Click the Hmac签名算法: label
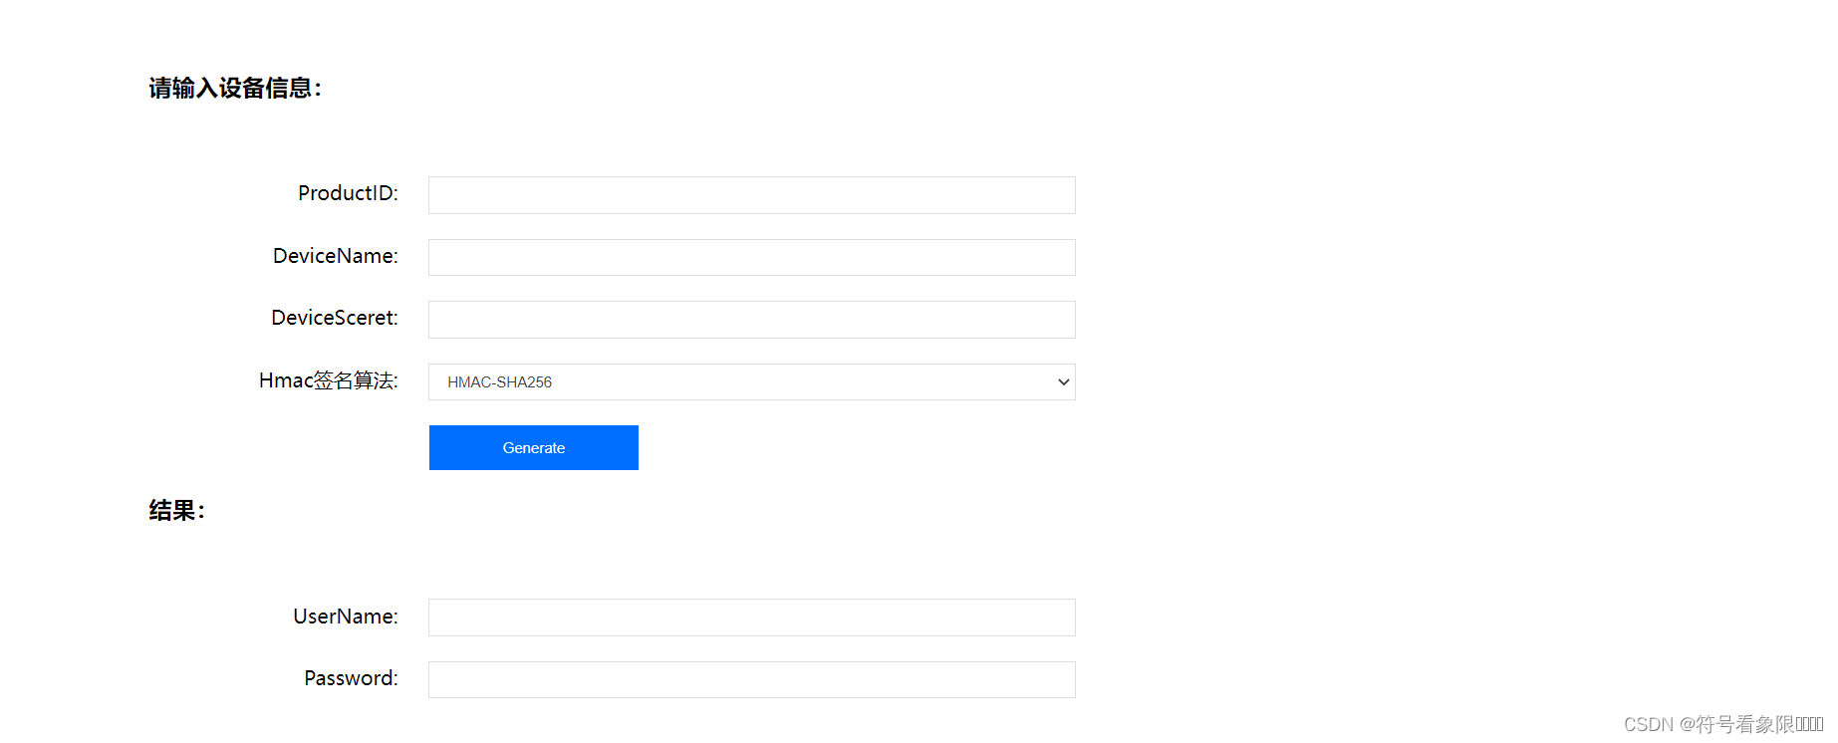 329,380
